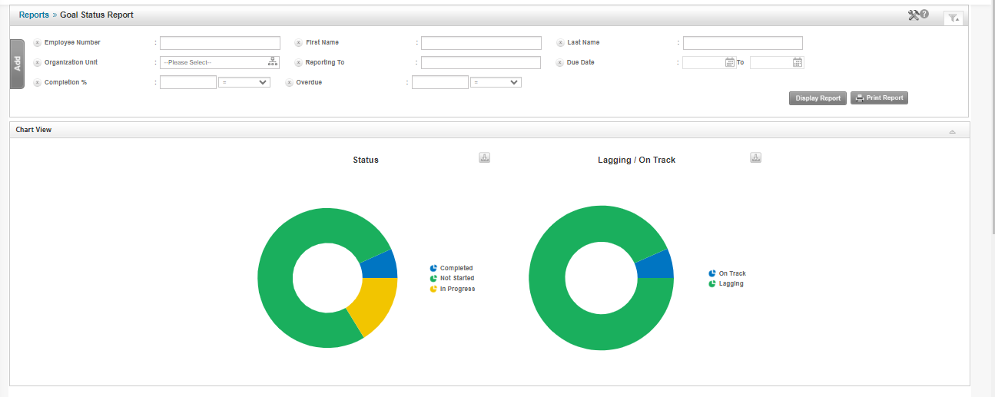Open the vertical Add filter tab
The height and width of the screenshot is (397, 995).
click(17, 64)
